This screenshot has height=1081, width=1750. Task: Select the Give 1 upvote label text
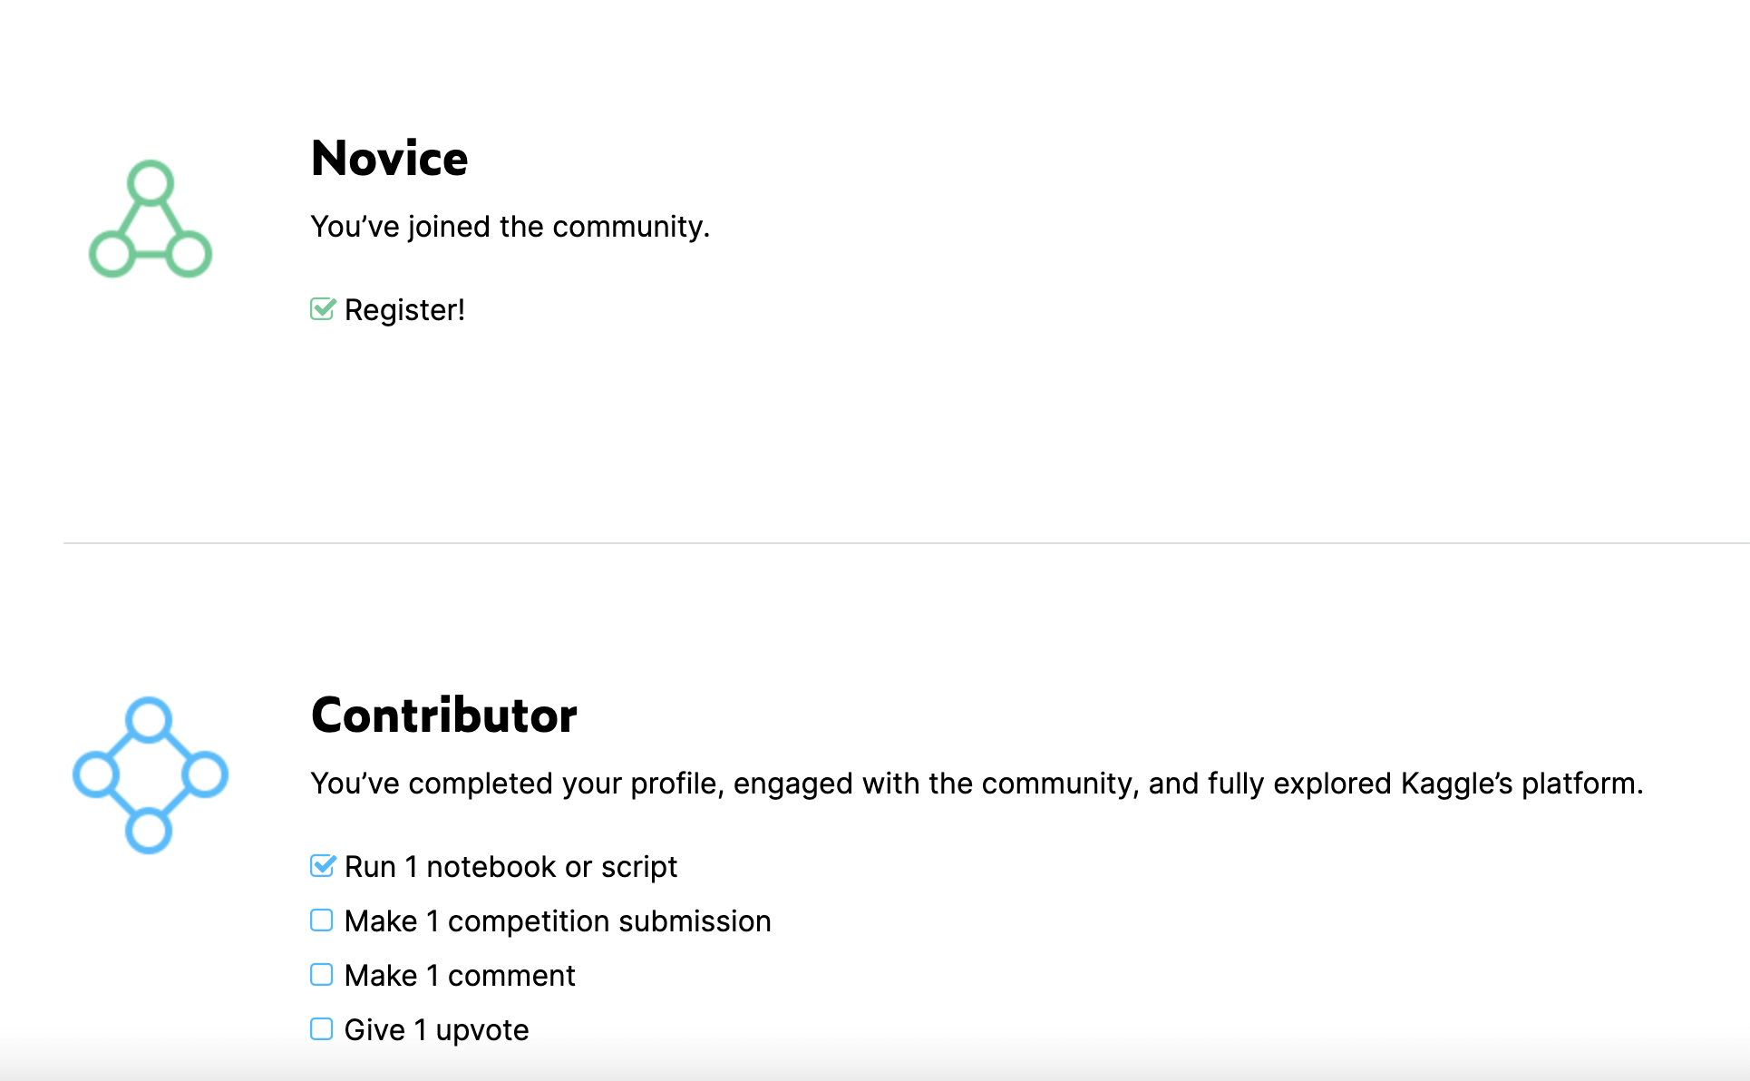[436, 1029]
